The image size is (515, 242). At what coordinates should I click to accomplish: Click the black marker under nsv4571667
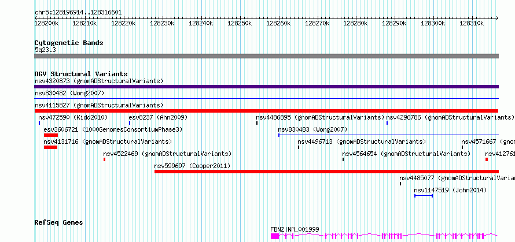coord(462,147)
